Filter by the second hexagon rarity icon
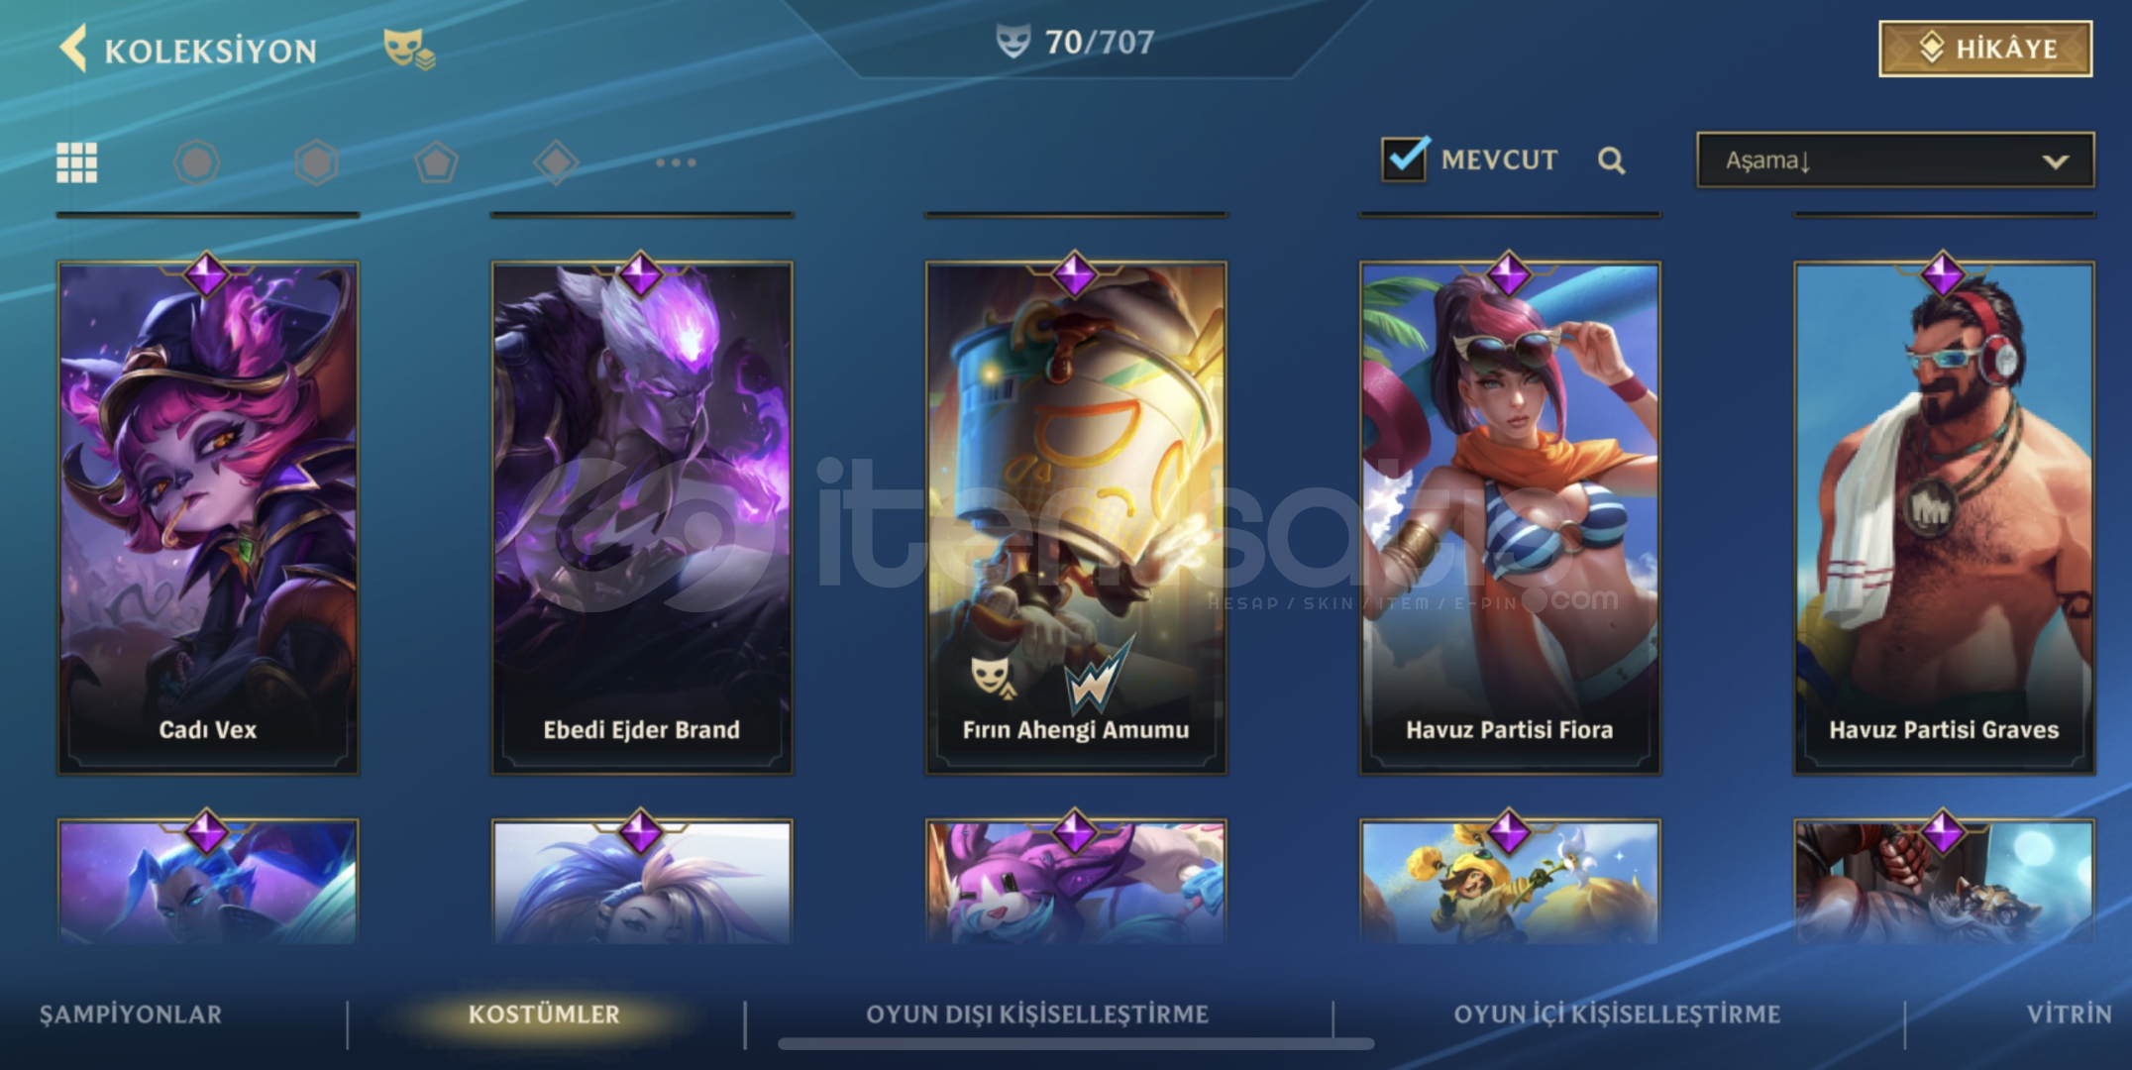2132x1070 pixels. pos(316,162)
